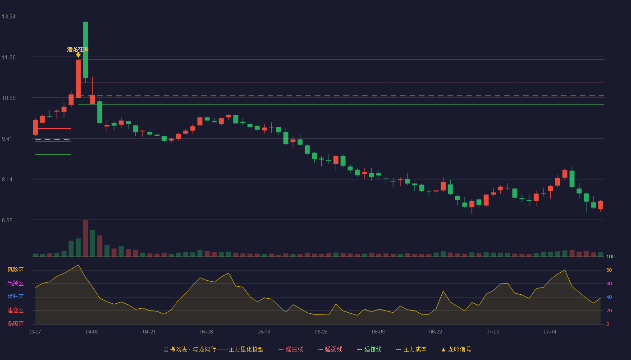Click the long solid green support line

click(341, 105)
